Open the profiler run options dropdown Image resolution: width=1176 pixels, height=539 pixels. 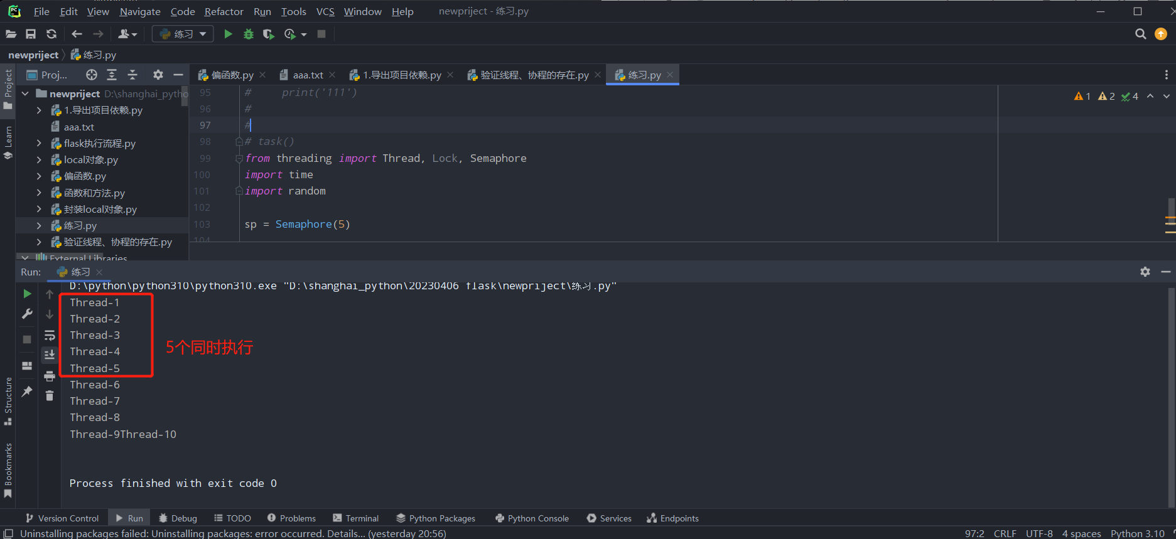304,35
